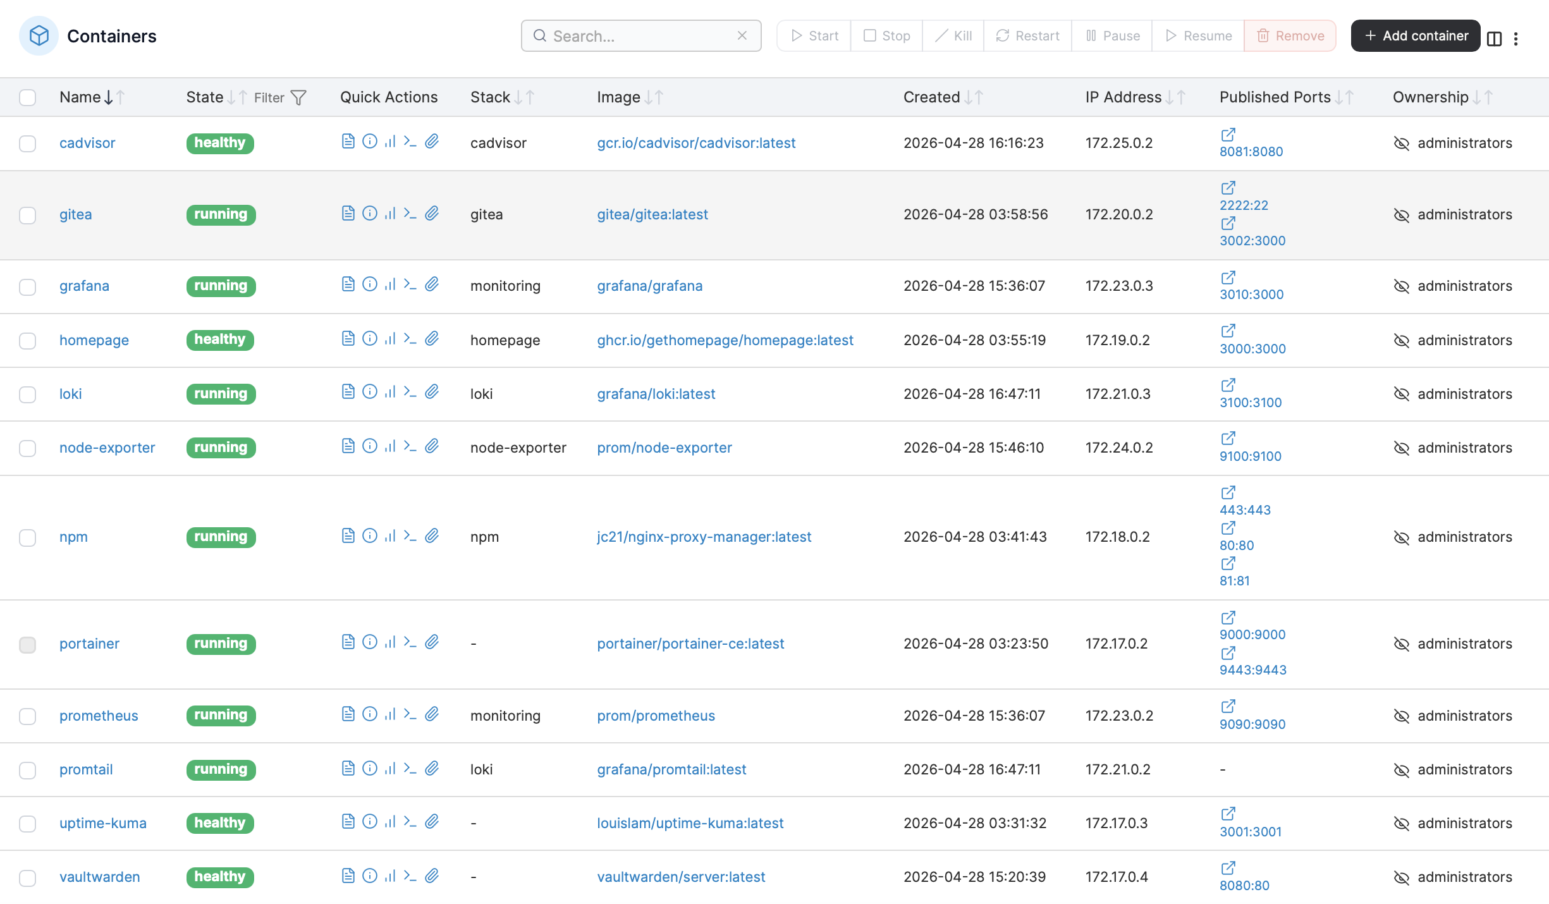This screenshot has height=904, width=1549.
Task: Click the healthy badge for homepage
Action: click(220, 339)
